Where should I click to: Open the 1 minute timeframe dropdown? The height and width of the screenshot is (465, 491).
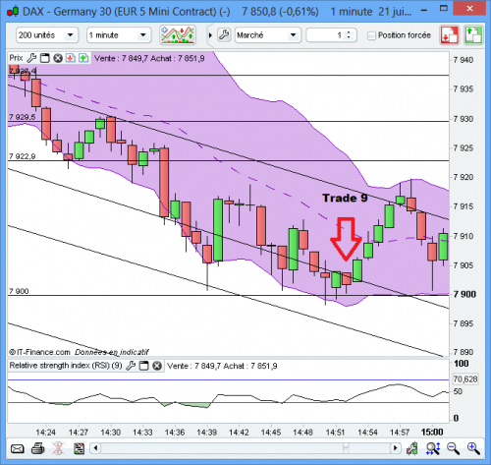pos(119,35)
